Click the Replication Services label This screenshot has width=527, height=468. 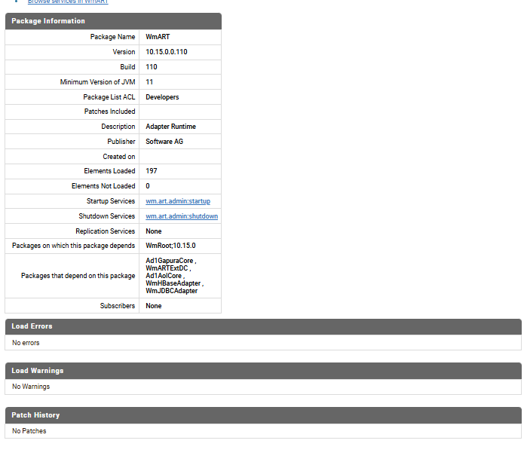point(106,231)
